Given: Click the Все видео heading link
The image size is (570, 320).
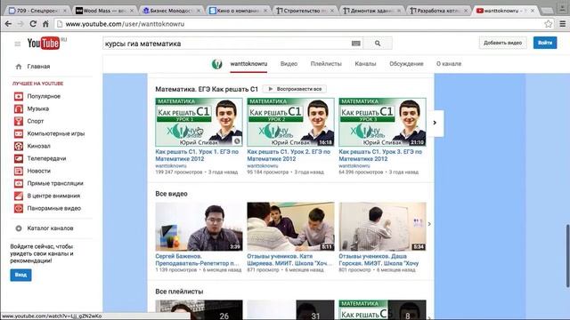Looking at the screenshot, I should click(171, 194).
